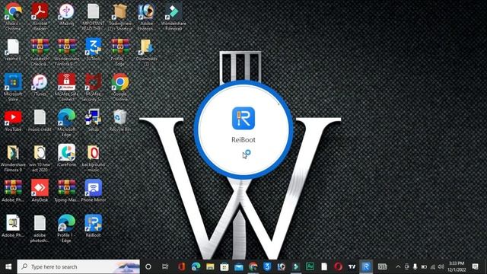Open the Recycle Bin

(x=120, y=120)
